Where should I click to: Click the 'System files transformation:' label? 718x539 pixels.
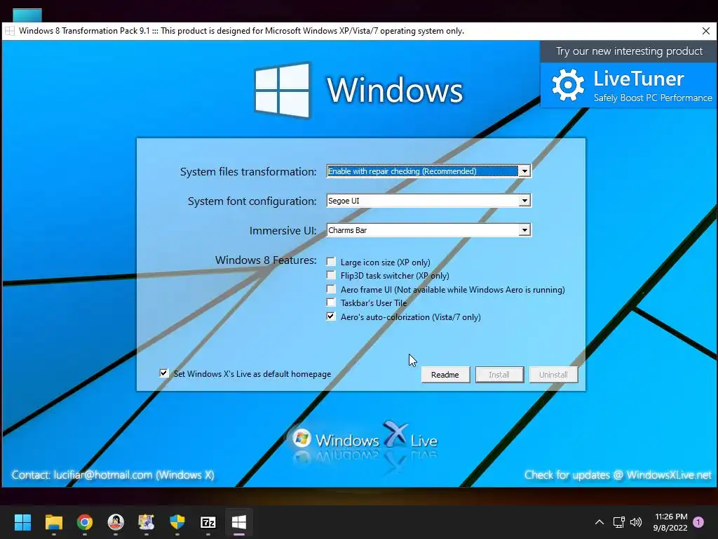pyautogui.click(x=248, y=171)
